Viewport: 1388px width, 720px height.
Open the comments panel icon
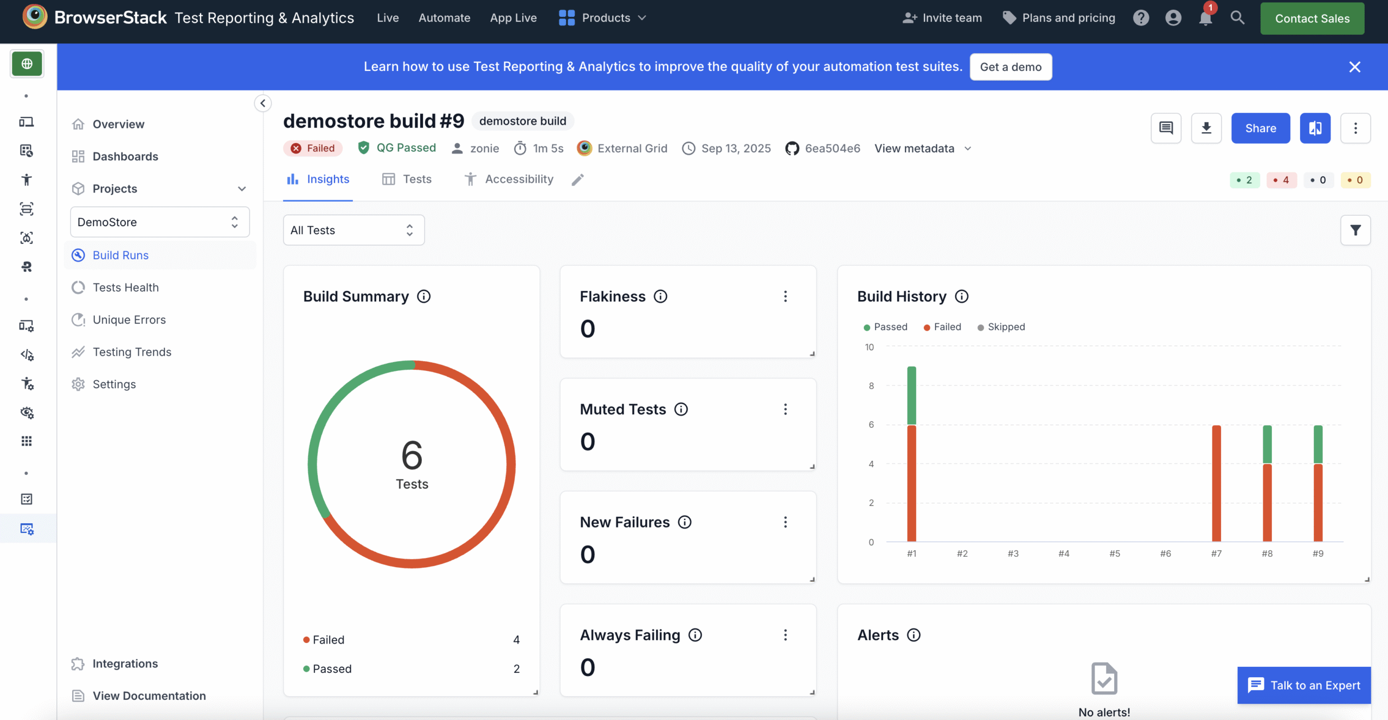1166,128
